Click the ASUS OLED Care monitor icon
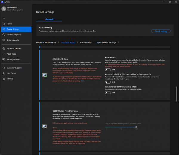The height and width of the screenshot is (155, 179). tap(44, 75)
